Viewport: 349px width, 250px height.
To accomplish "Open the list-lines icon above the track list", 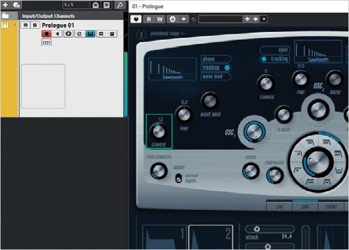I will click(x=107, y=5).
